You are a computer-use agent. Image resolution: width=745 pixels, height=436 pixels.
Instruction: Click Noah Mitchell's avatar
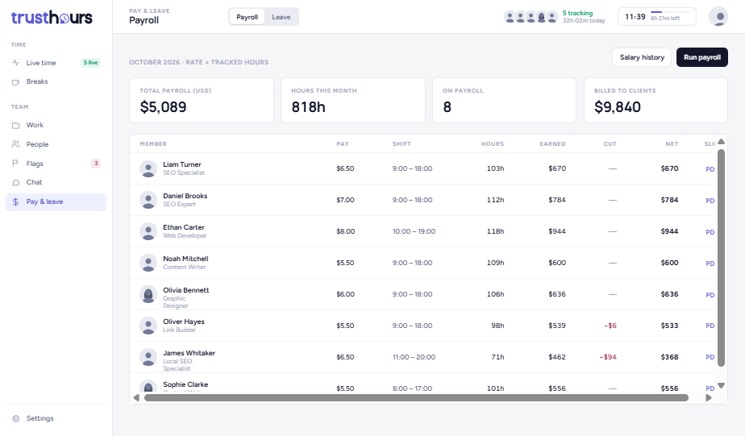pos(148,263)
